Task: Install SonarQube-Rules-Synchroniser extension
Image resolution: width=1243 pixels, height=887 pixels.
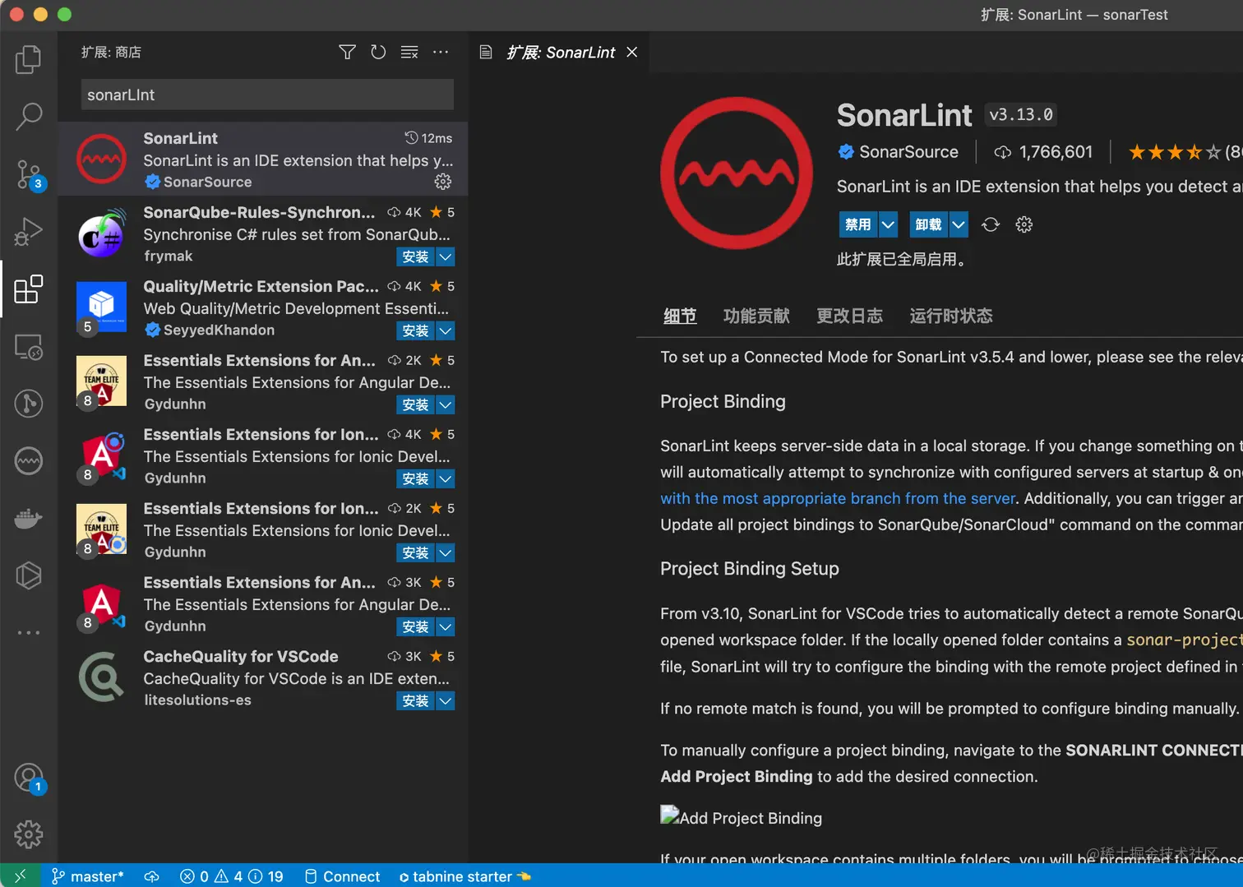Action: pos(415,257)
